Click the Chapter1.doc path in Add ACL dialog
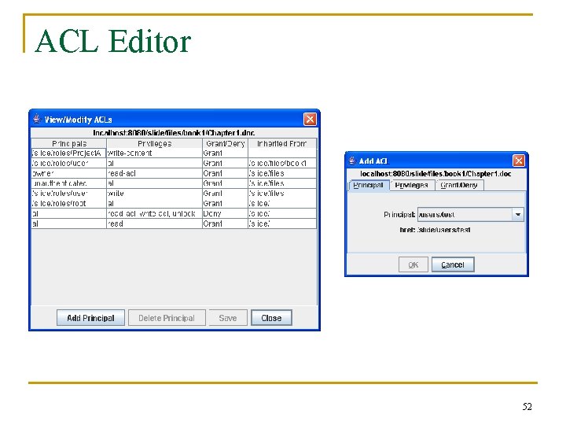The height and width of the screenshot is (425, 566). click(x=436, y=174)
